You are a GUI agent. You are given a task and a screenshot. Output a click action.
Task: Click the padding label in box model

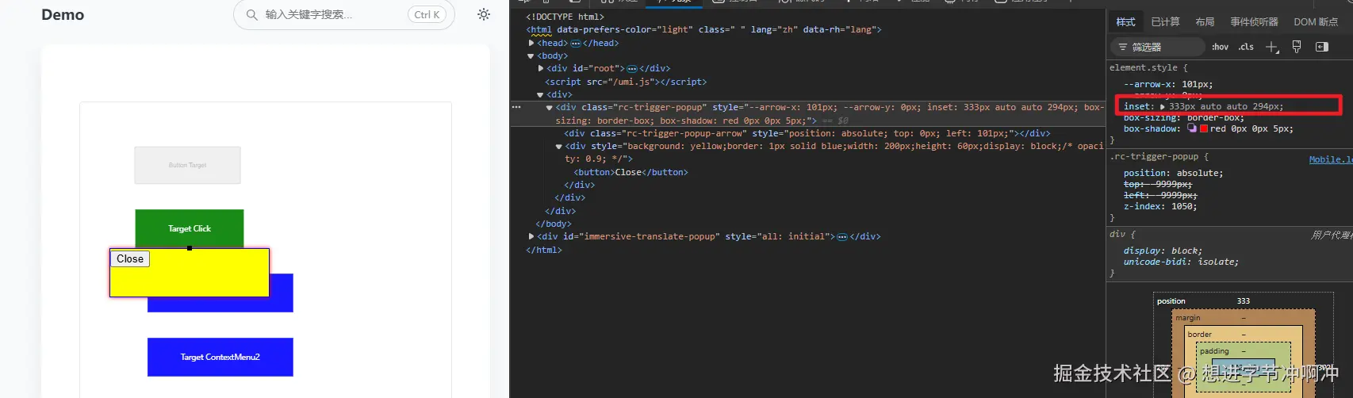(x=1214, y=351)
